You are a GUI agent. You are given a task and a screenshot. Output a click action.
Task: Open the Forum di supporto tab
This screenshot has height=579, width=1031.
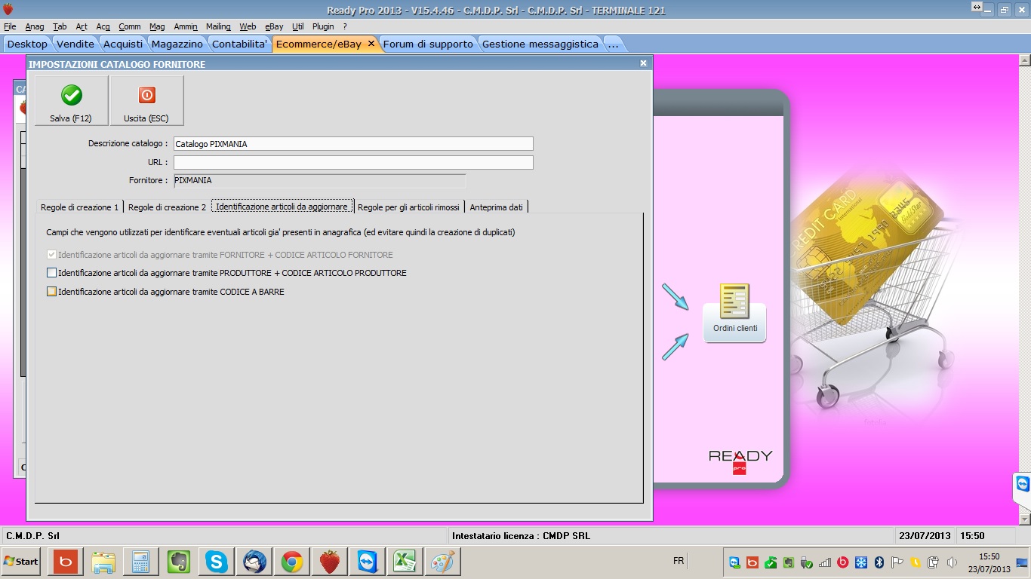(x=428, y=44)
